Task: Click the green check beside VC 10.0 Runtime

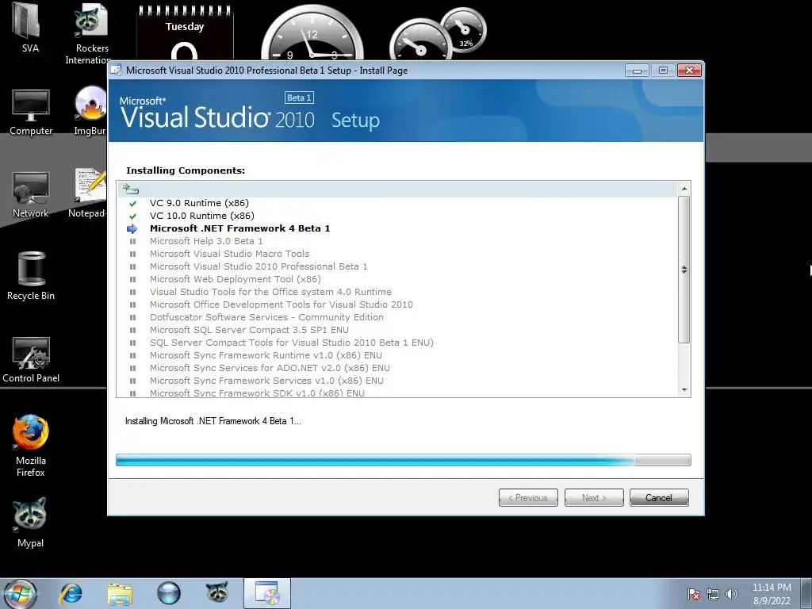Action: [x=132, y=216]
